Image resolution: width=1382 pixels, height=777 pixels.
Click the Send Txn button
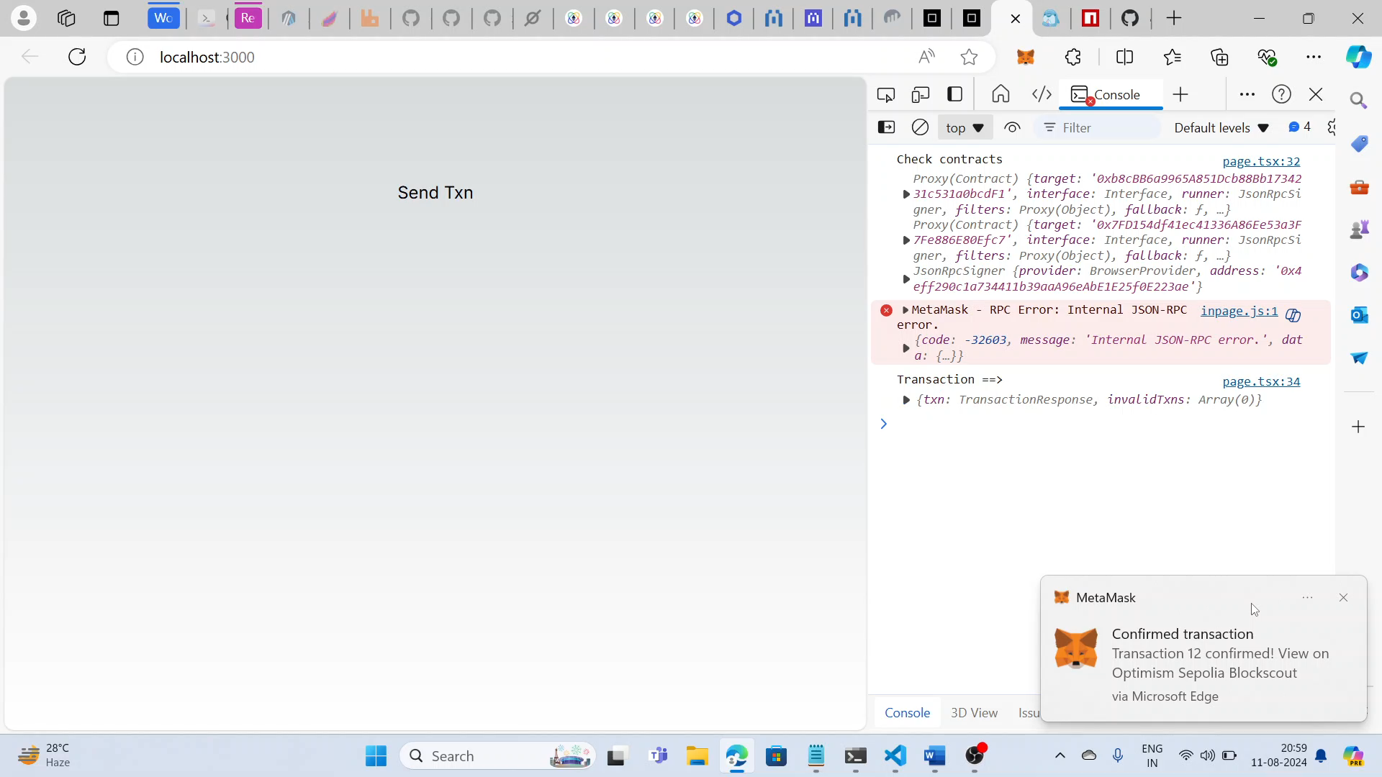click(435, 193)
